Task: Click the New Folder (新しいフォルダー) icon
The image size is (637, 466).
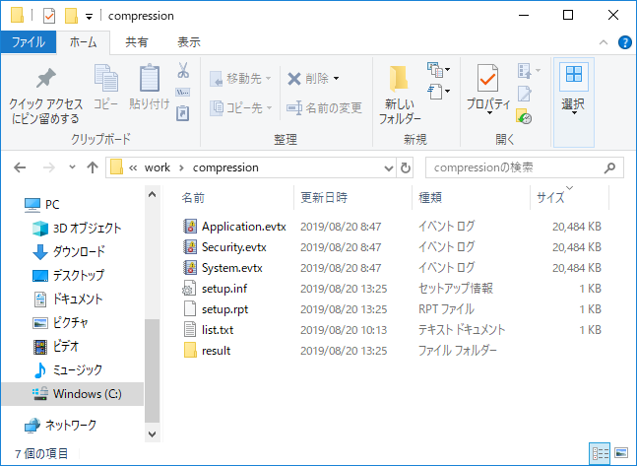Action: pyautogui.click(x=399, y=79)
